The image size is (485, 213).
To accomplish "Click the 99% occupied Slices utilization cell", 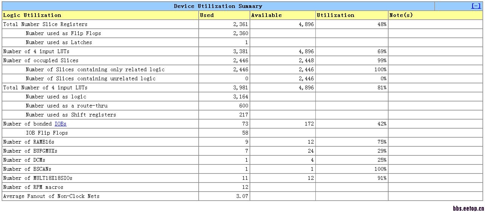I will pos(352,60).
